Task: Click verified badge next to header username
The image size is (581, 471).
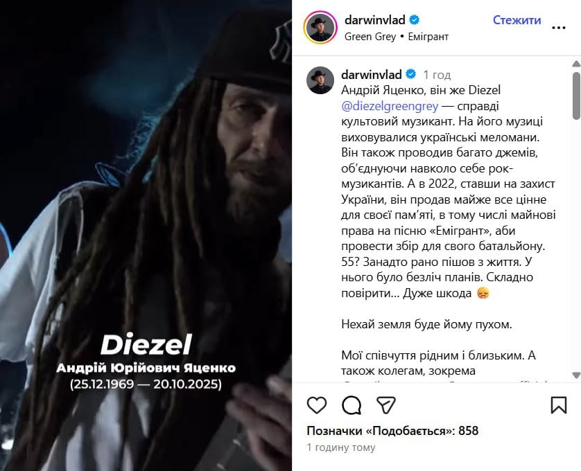Action: (x=415, y=20)
